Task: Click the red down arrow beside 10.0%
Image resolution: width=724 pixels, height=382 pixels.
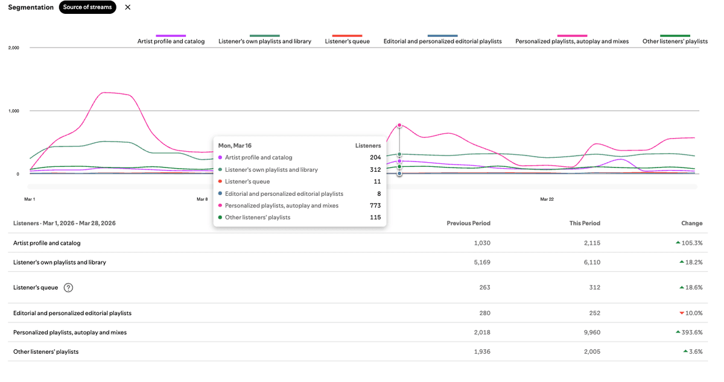Action: (x=682, y=313)
